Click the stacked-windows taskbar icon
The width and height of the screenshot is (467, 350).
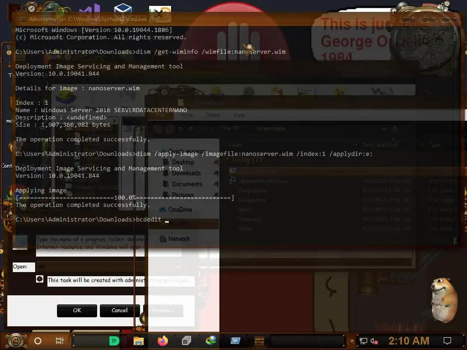tap(187, 341)
